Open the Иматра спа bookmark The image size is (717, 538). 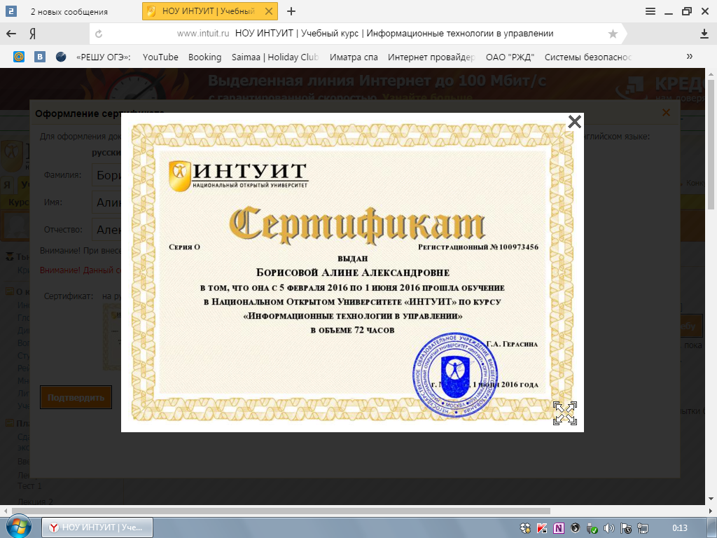[354, 57]
